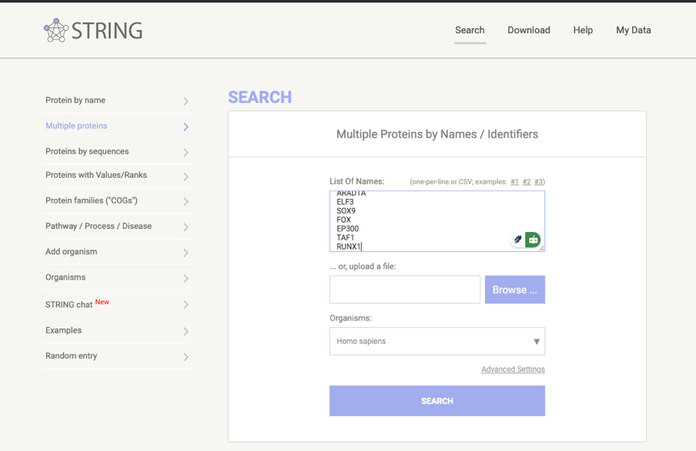This screenshot has height=451, width=696.
Task: Open the Organisms sidebar entry
Action: (65, 277)
